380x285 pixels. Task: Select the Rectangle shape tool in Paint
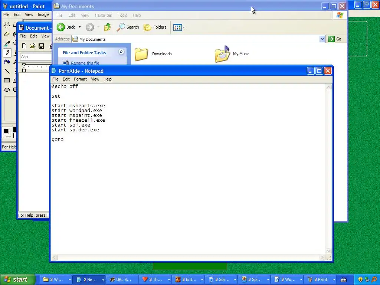(x=7, y=81)
